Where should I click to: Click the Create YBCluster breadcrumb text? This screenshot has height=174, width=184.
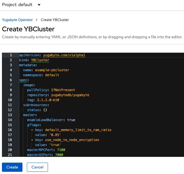coord(55,20)
